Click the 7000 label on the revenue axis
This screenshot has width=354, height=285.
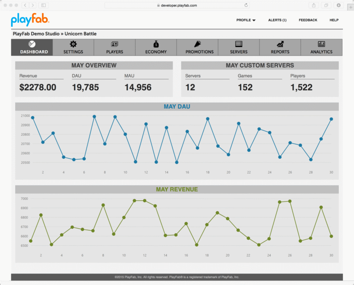click(x=24, y=198)
